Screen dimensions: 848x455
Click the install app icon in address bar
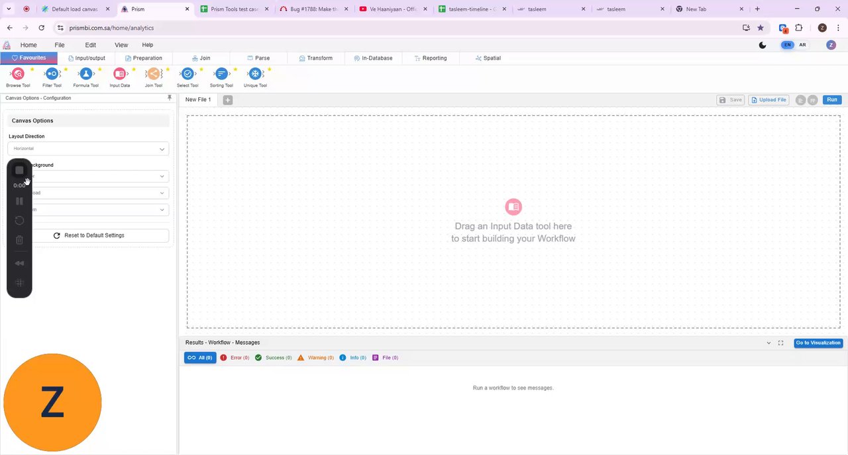746,28
